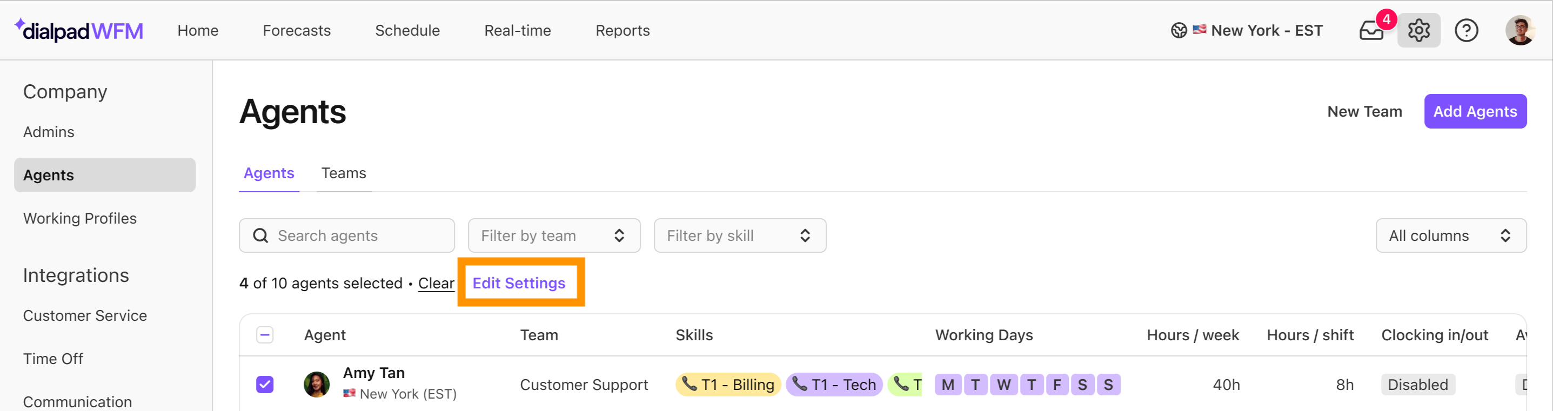Open the inbox notifications icon
Image resolution: width=1553 pixels, height=411 pixels.
coord(1371,30)
